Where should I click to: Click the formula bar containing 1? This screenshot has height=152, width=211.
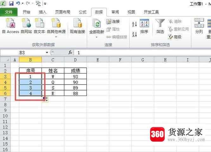(x=143, y=53)
